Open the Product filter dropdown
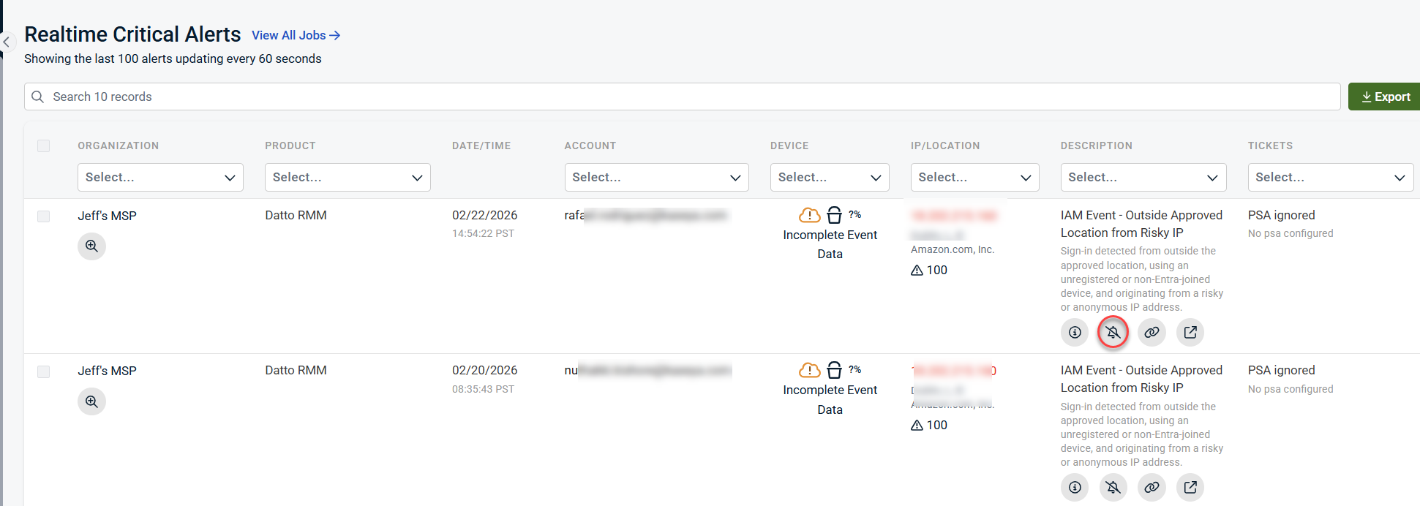Viewport: 1420px width, 506px height. (x=348, y=178)
